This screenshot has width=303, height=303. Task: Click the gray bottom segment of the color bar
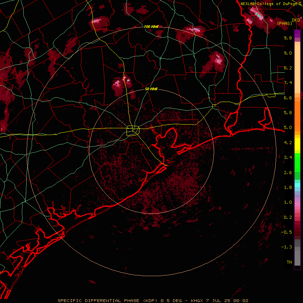point(297,253)
